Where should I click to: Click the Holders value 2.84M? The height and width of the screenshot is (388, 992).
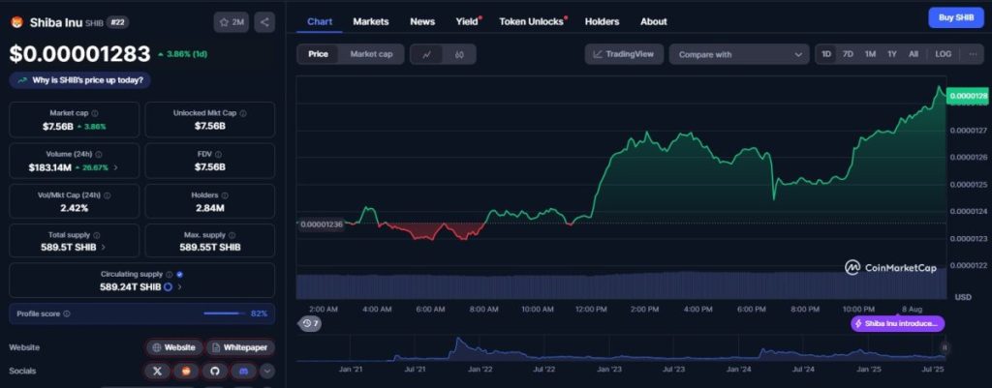(x=210, y=208)
